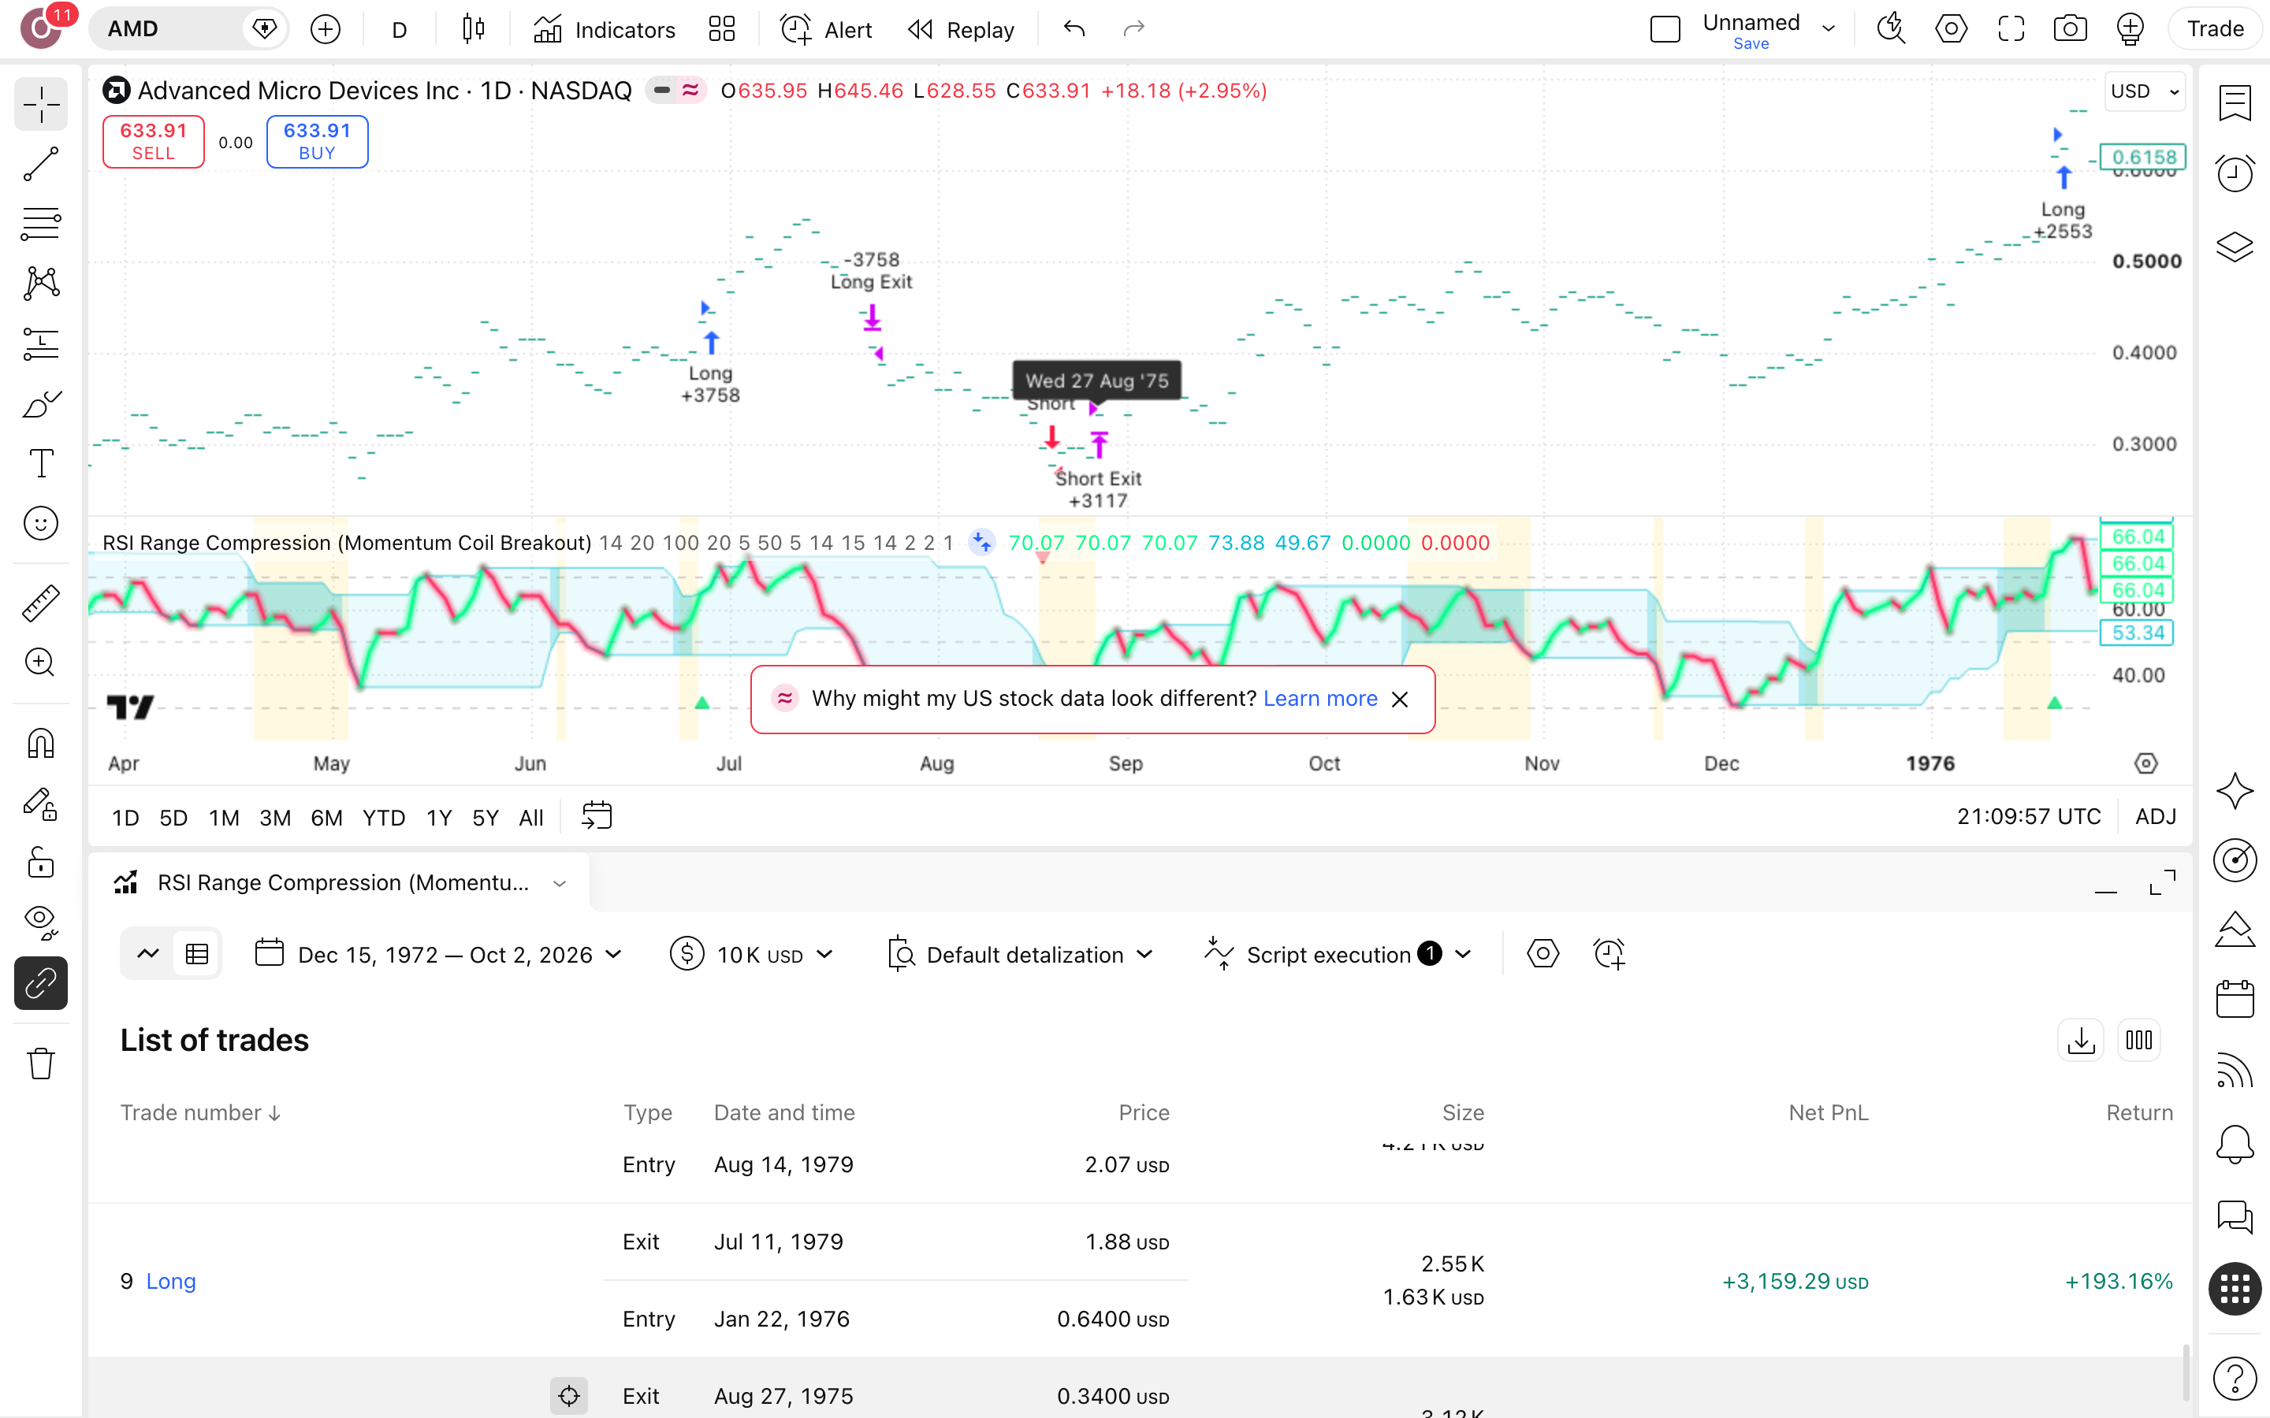Open the Fibonacci retracement tool
This screenshot has height=1418, width=2270.
pos(40,223)
